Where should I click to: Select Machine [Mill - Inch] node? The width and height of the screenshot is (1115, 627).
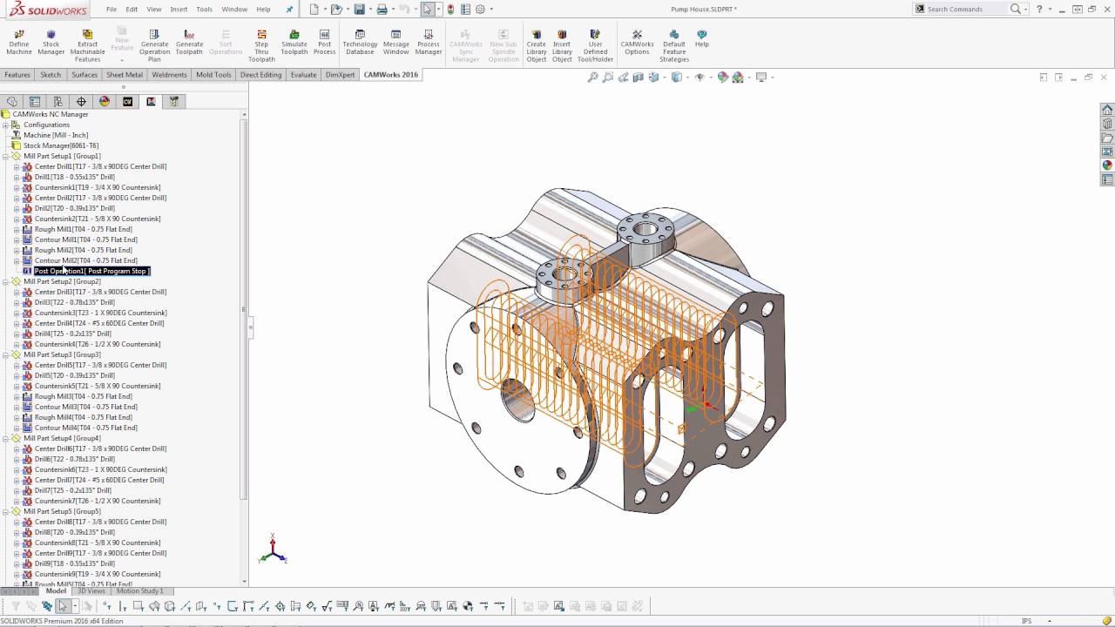pos(56,135)
